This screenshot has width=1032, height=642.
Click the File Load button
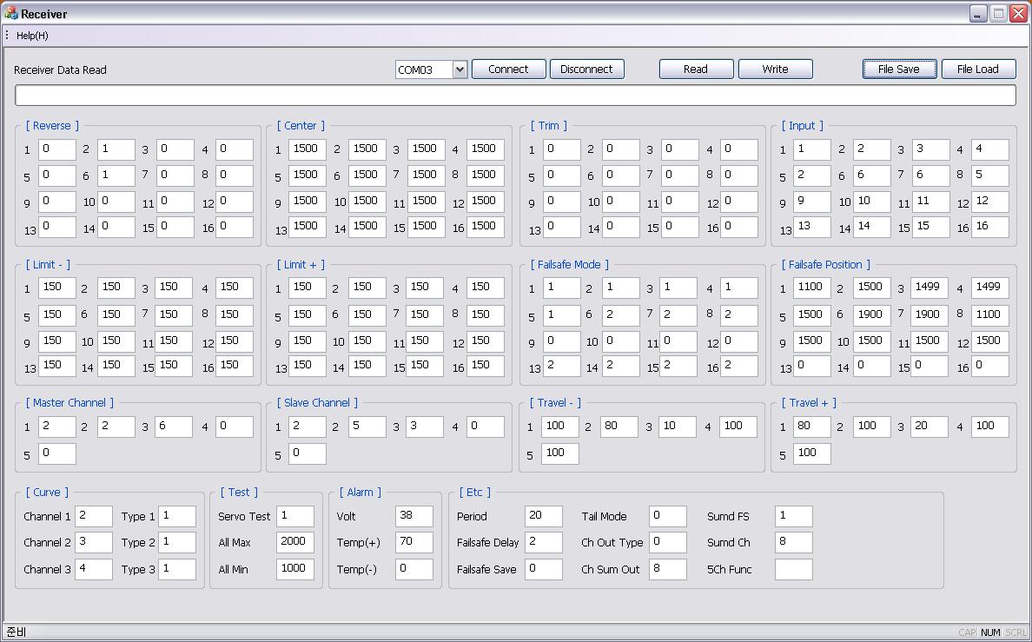(978, 69)
